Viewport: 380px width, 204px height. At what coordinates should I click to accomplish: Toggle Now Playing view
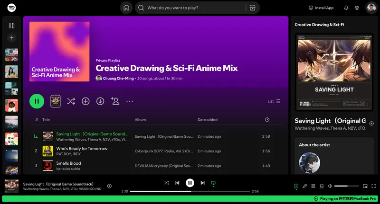(x=296, y=186)
